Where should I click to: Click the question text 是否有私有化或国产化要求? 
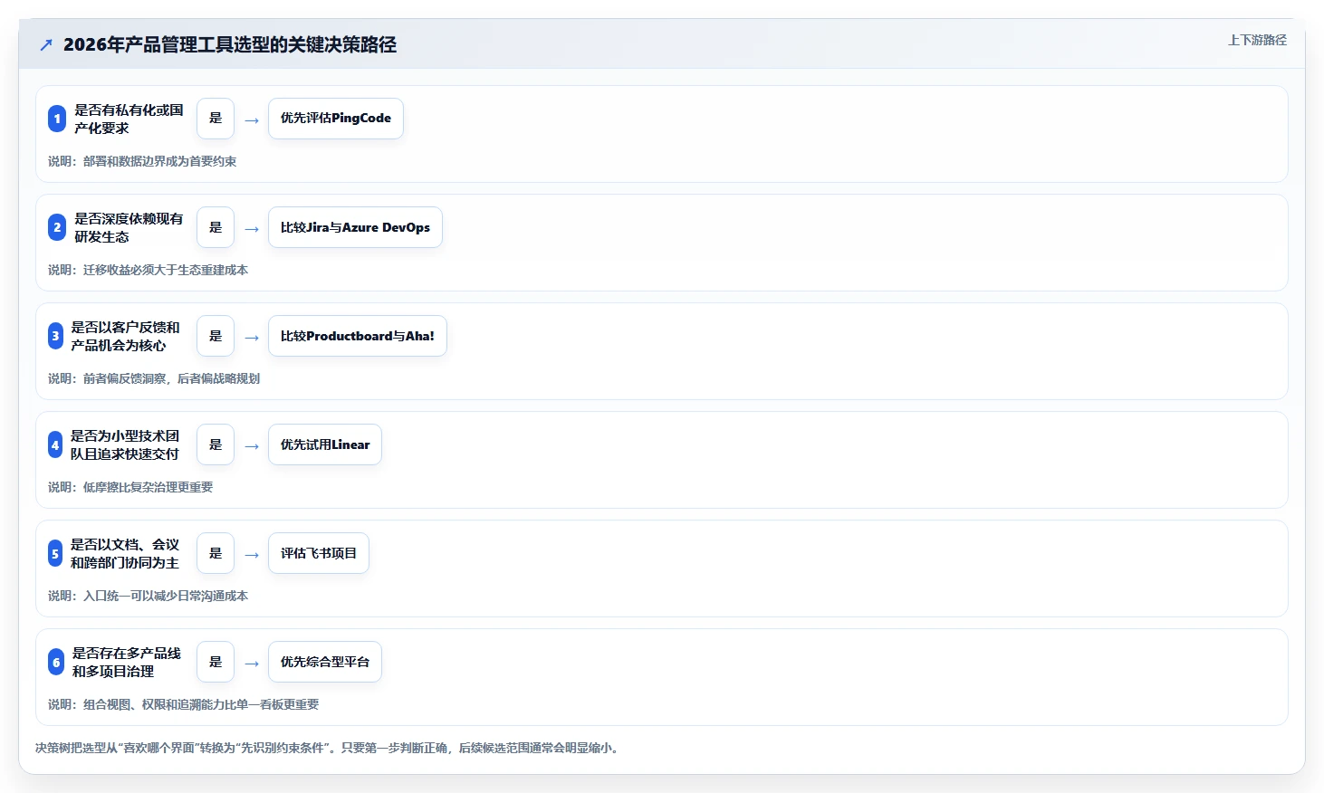[x=129, y=119]
